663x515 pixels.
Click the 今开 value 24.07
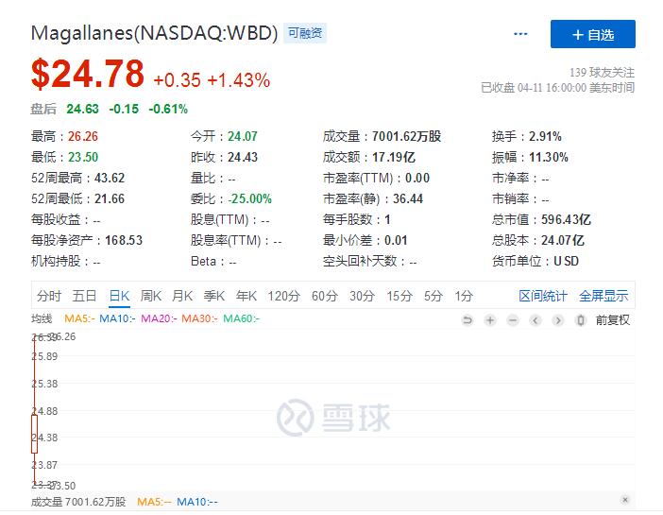[243, 136]
